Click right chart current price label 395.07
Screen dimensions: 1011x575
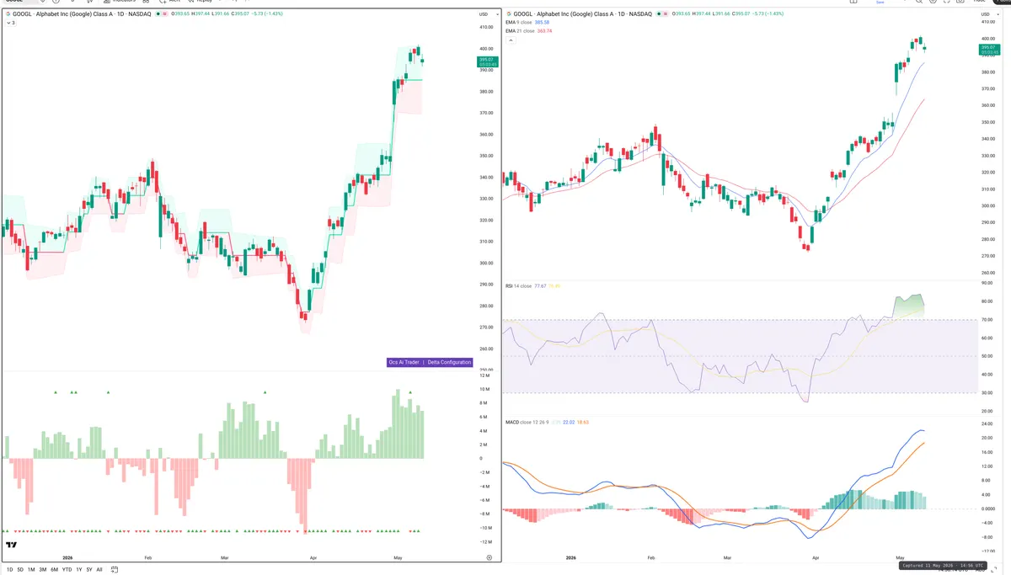(x=990, y=50)
